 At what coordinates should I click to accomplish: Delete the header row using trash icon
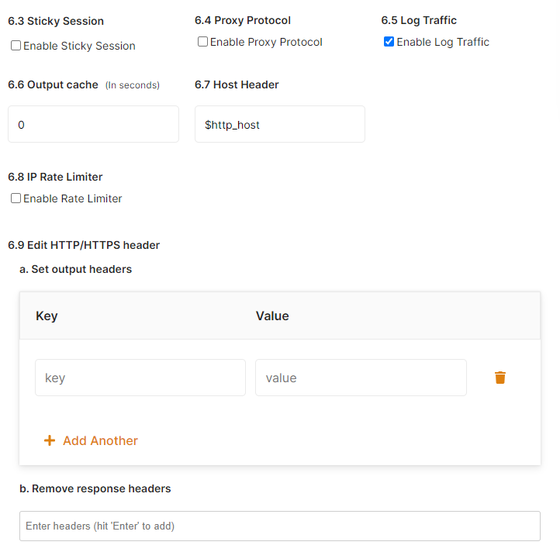[x=500, y=378]
